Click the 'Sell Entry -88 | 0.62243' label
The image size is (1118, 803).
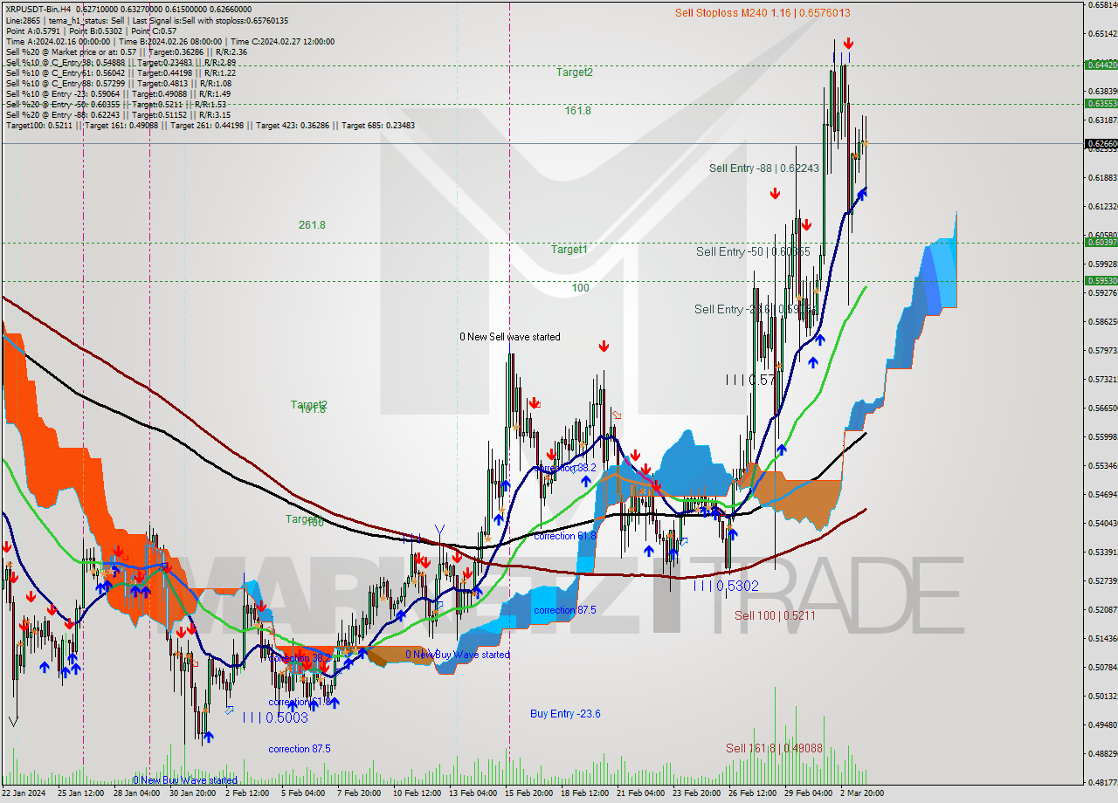point(763,168)
